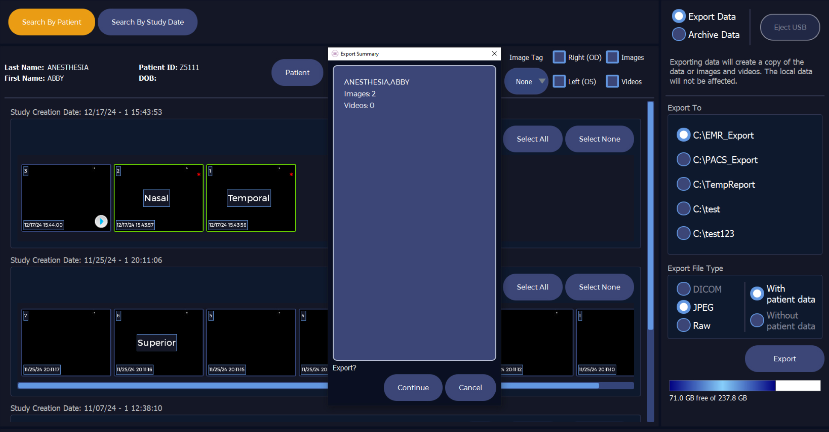This screenshot has height=432, width=829.
Task: Select DICOM export file type
Action: [x=683, y=289]
